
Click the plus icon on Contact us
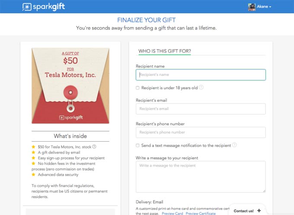[259, 211]
